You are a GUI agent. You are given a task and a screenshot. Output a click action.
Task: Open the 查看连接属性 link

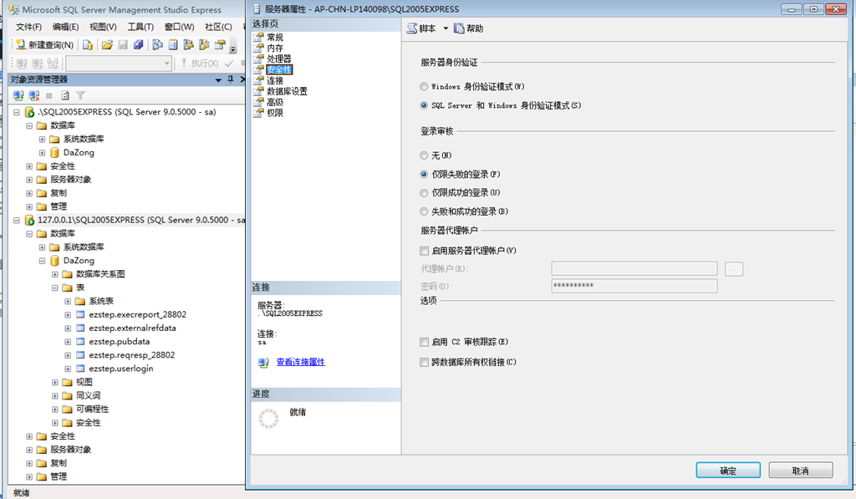click(x=300, y=362)
